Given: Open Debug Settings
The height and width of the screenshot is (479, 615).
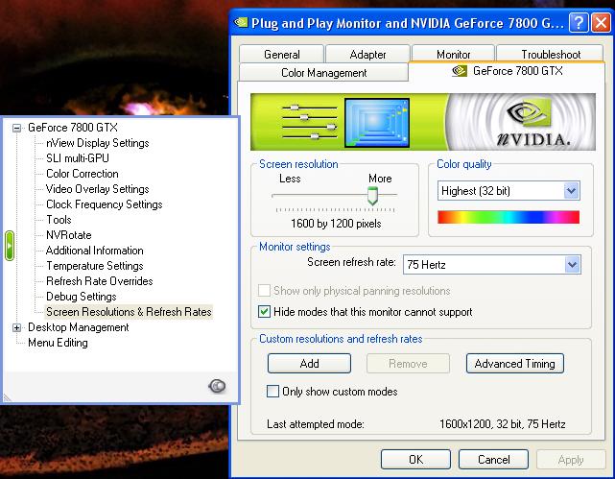Looking at the screenshot, I should [x=82, y=297].
